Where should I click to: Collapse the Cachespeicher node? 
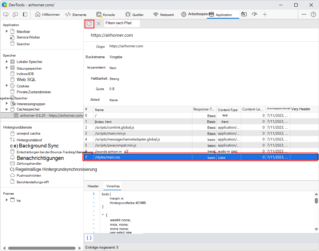[x=7, y=109]
